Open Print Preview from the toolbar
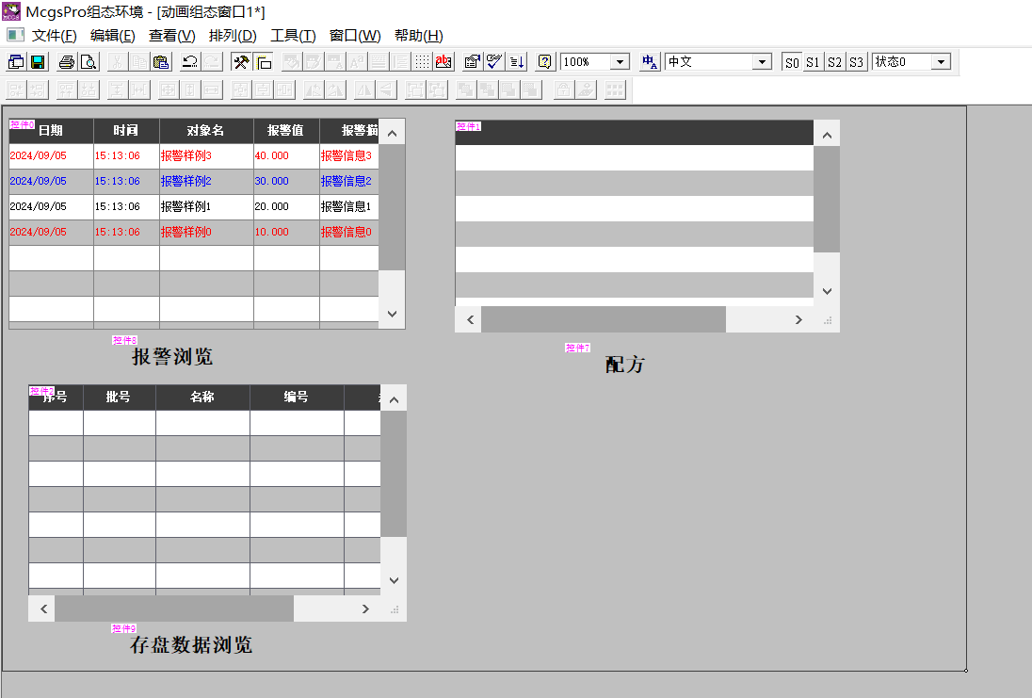The width and height of the screenshot is (1032, 698). tap(88, 62)
